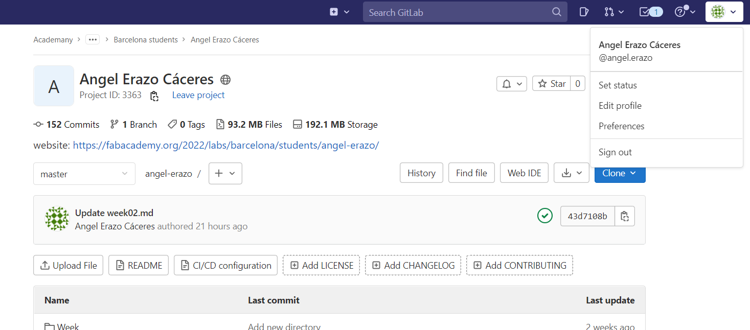Image resolution: width=750 pixels, height=330 pixels.
Task: Click Find file button
Action: pyautogui.click(x=471, y=173)
